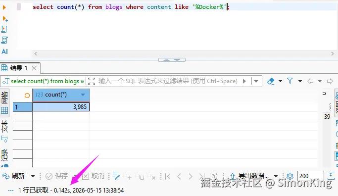
Task: Click the orange circle record-mode corner icon
Action: (x=27, y=96)
